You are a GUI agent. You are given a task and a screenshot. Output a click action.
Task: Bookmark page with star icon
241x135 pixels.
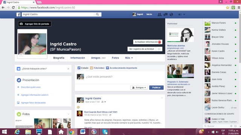(x=227, y=7)
